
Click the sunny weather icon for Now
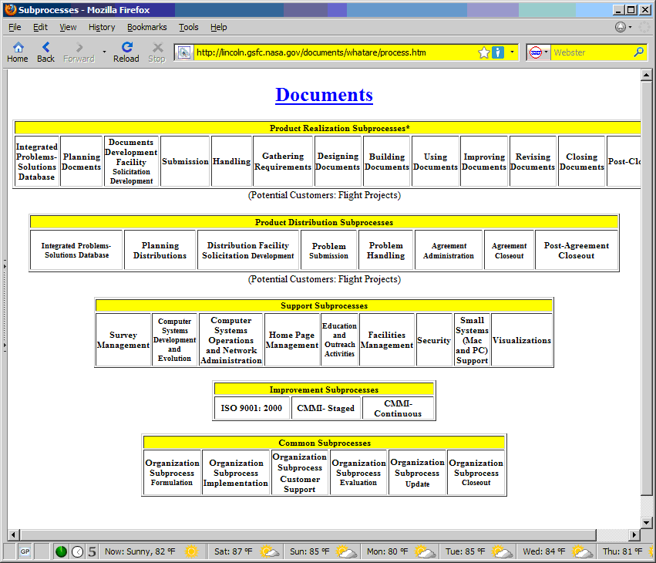pyautogui.click(x=192, y=551)
